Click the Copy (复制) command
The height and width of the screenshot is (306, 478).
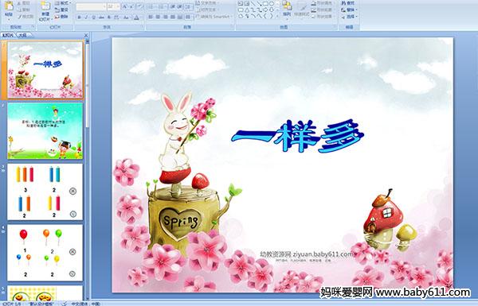click(23, 10)
